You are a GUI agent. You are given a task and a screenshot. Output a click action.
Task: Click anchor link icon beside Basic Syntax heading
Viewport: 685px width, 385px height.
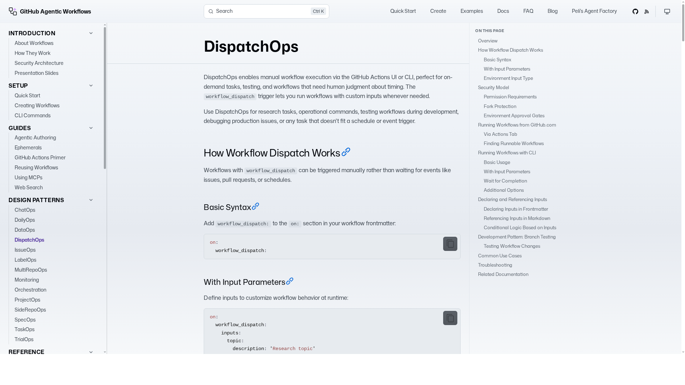click(x=255, y=206)
